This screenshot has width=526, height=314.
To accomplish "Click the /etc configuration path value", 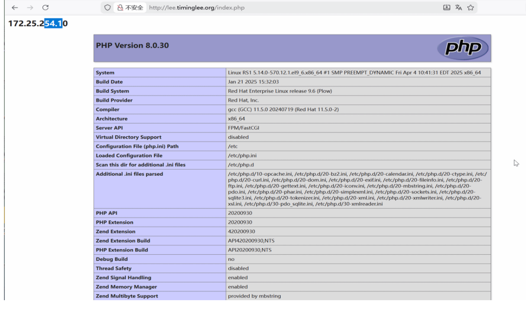I will pos(233,146).
